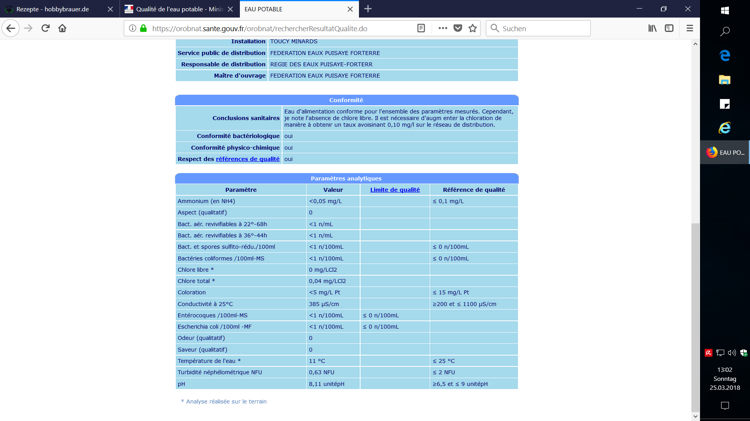Open the Windows Start menu
The height and width of the screenshot is (421, 750).
[x=725, y=11]
